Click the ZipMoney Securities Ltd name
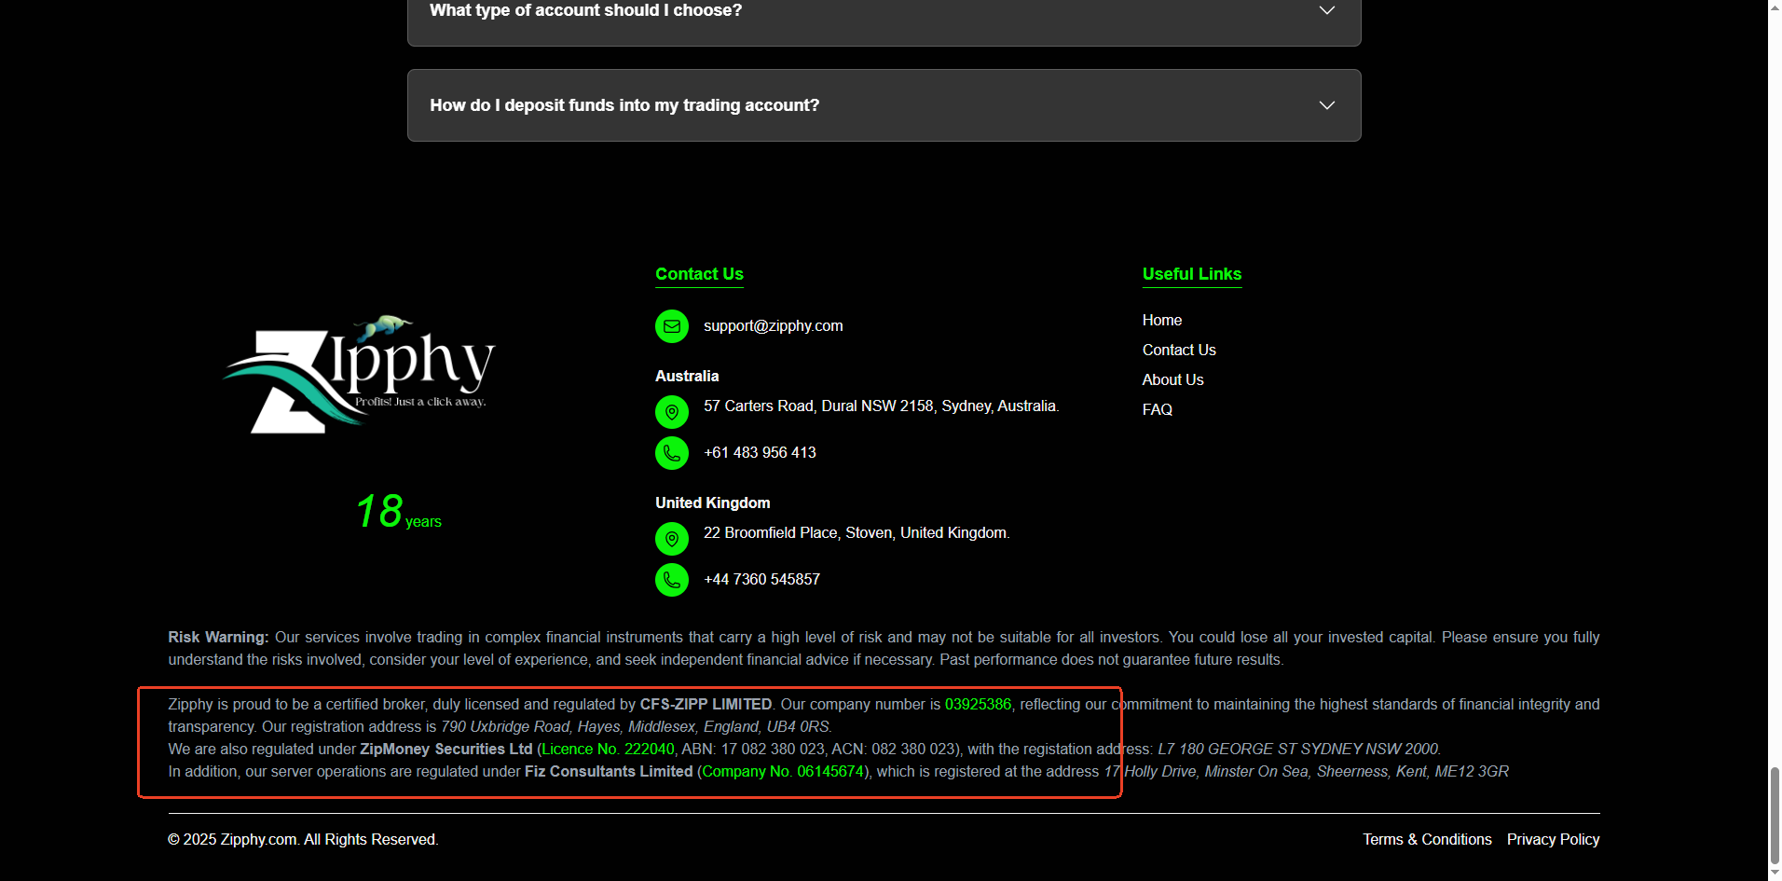 click(446, 749)
